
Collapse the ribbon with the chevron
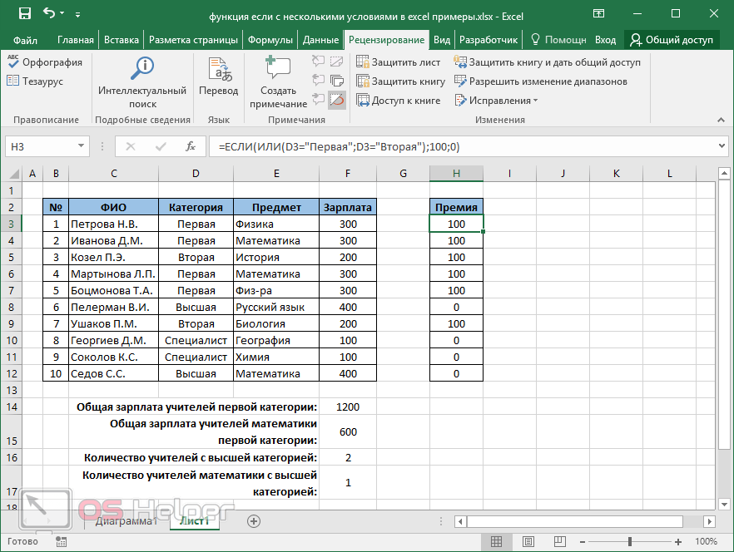tap(721, 121)
